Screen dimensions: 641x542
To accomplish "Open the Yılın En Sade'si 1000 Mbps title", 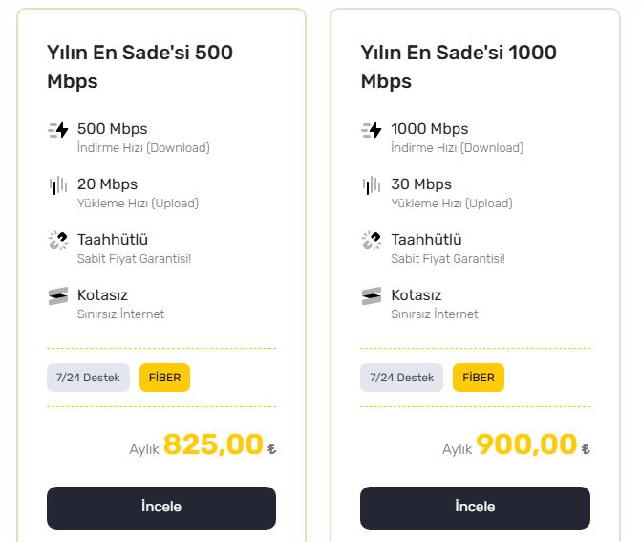I will point(459,67).
